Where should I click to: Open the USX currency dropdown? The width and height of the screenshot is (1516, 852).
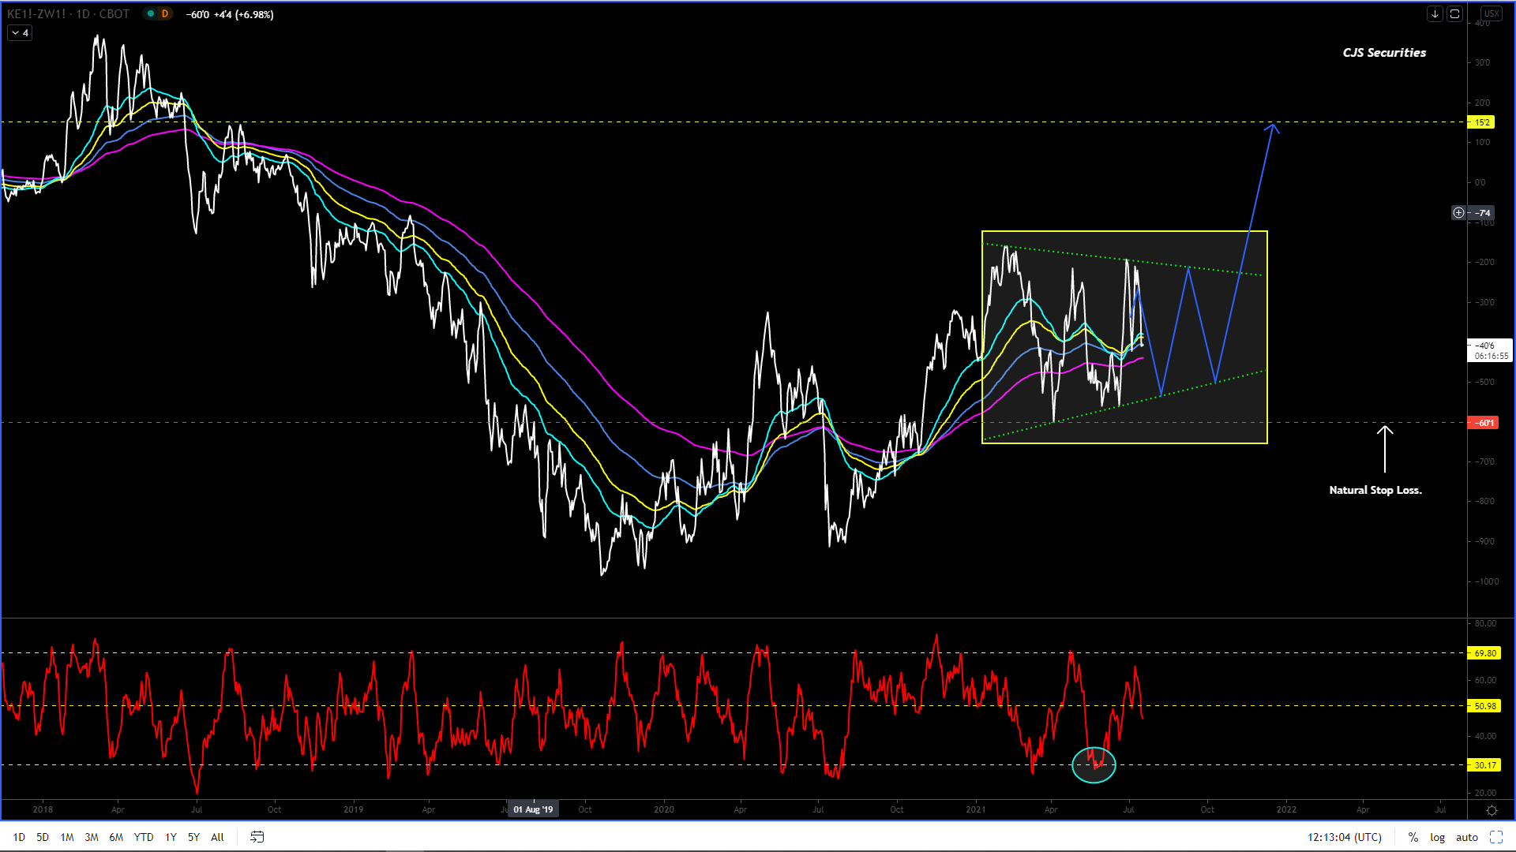click(x=1491, y=13)
